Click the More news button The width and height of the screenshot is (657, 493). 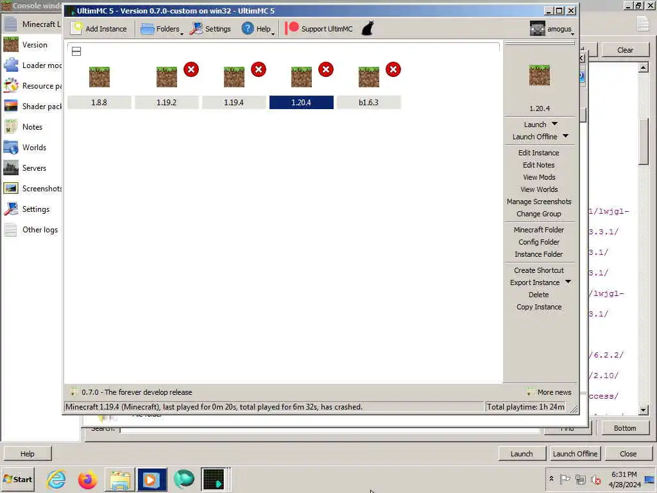(x=549, y=392)
